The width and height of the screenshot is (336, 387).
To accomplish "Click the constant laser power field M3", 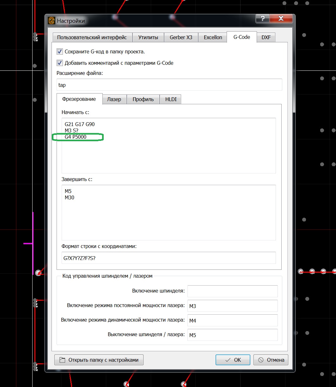I will pyautogui.click(x=232, y=306).
